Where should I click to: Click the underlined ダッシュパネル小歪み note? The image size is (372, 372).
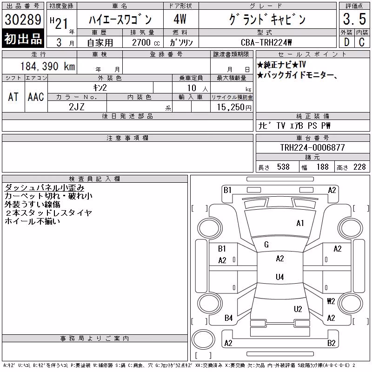[45, 188]
